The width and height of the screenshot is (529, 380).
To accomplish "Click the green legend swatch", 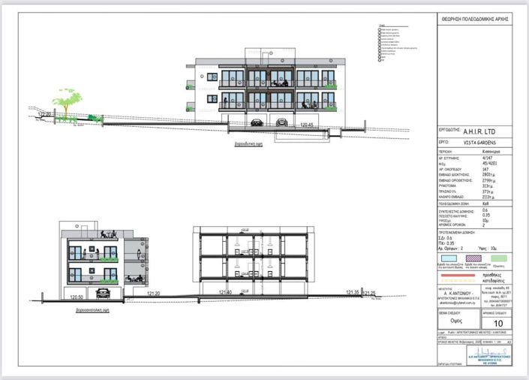I will [499, 259].
